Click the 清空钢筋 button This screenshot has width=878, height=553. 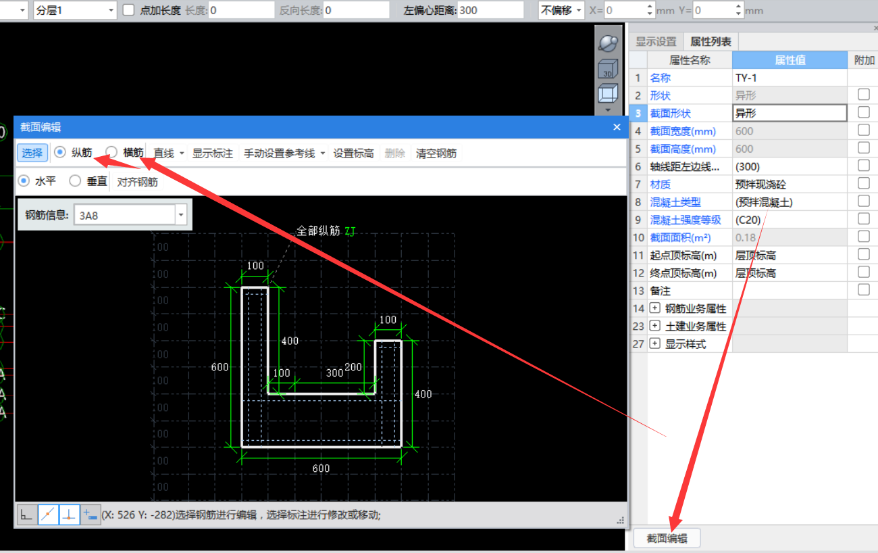click(436, 153)
